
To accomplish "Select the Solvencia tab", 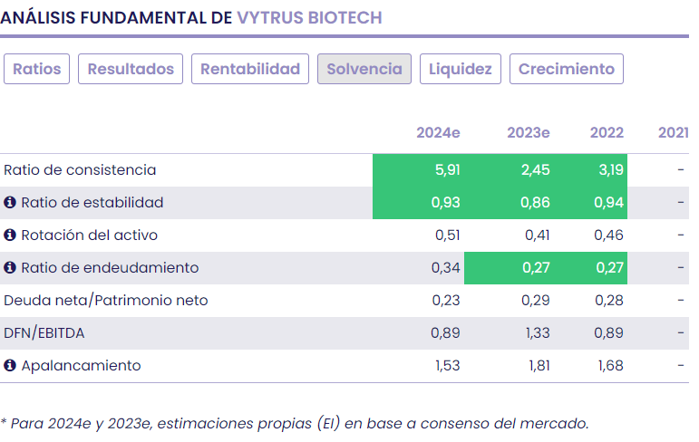I will (x=364, y=69).
